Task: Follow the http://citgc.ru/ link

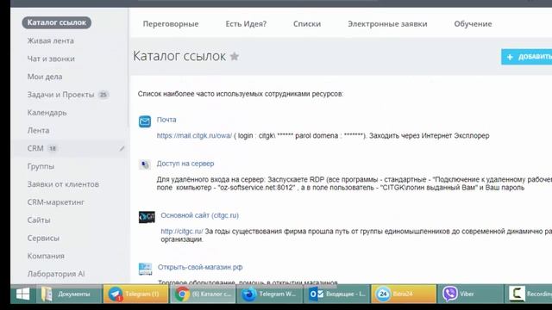Action: coord(182,232)
